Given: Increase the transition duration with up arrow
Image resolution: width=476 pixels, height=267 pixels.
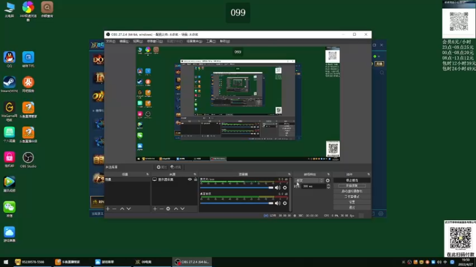Looking at the screenshot, I should pos(328,185).
